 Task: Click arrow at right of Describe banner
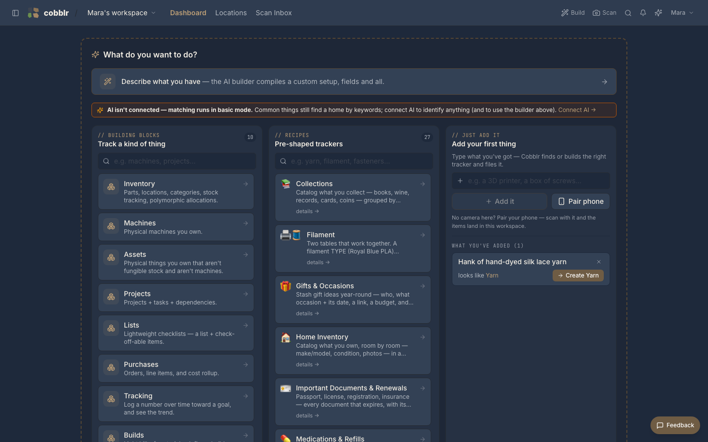pyautogui.click(x=604, y=82)
